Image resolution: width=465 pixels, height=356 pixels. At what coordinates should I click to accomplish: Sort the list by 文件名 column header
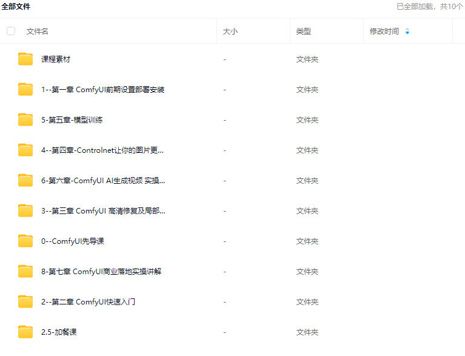(x=38, y=31)
